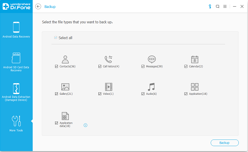The image size is (248, 152).
Task: Select Android Data Recovery label
Action: coord(16,37)
